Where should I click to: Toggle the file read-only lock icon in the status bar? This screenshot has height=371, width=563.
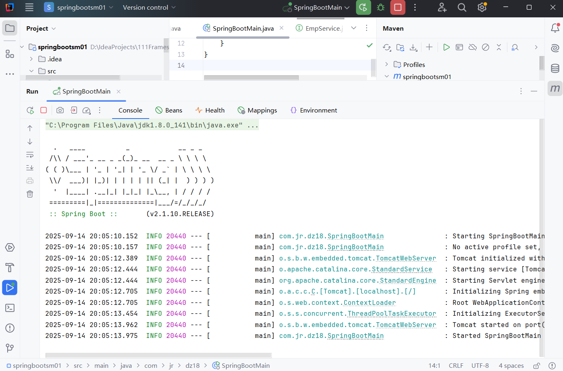coord(537,366)
